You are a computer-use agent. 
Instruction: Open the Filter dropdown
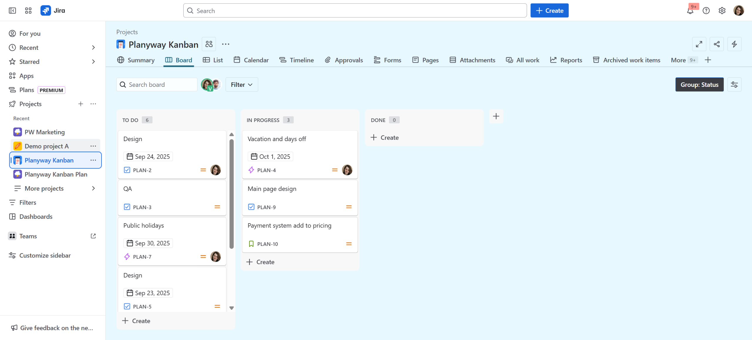point(241,84)
